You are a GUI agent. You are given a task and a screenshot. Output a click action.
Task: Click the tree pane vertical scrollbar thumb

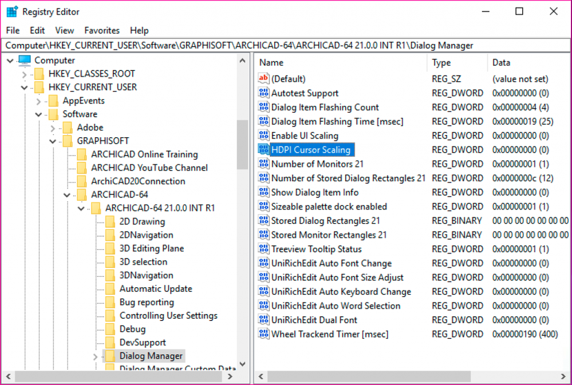pyautogui.click(x=242, y=145)
